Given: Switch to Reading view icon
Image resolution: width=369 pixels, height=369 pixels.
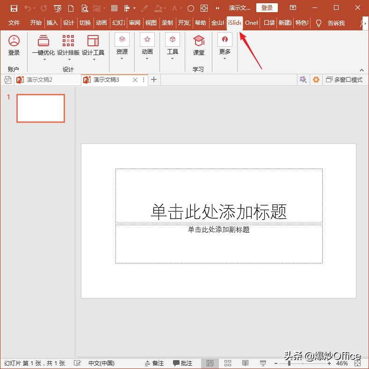Looking at the screenshot, I should point(245,363).
